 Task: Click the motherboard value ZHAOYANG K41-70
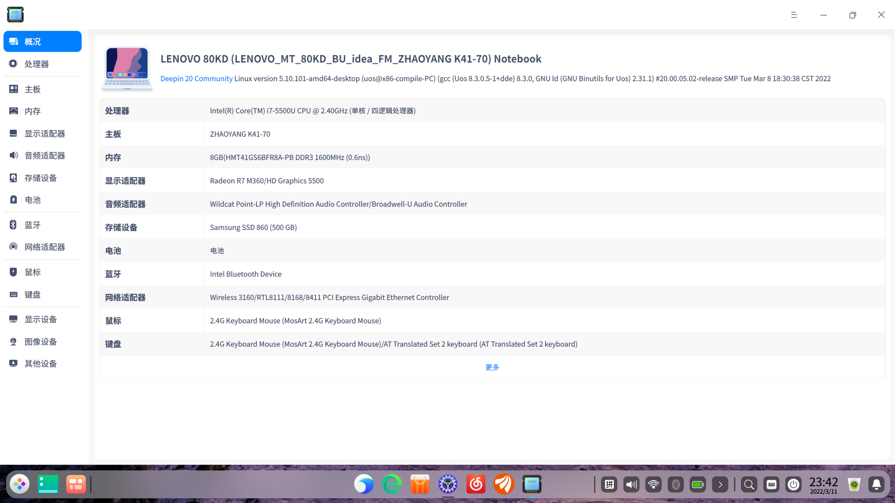tap(240, 134)
